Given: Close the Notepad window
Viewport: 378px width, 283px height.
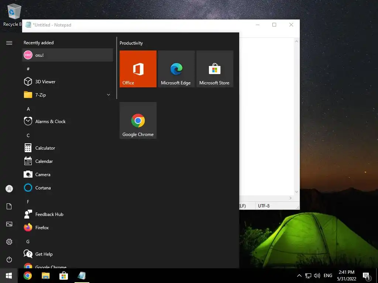Looking at the screenshot, I should click(291, 25).
